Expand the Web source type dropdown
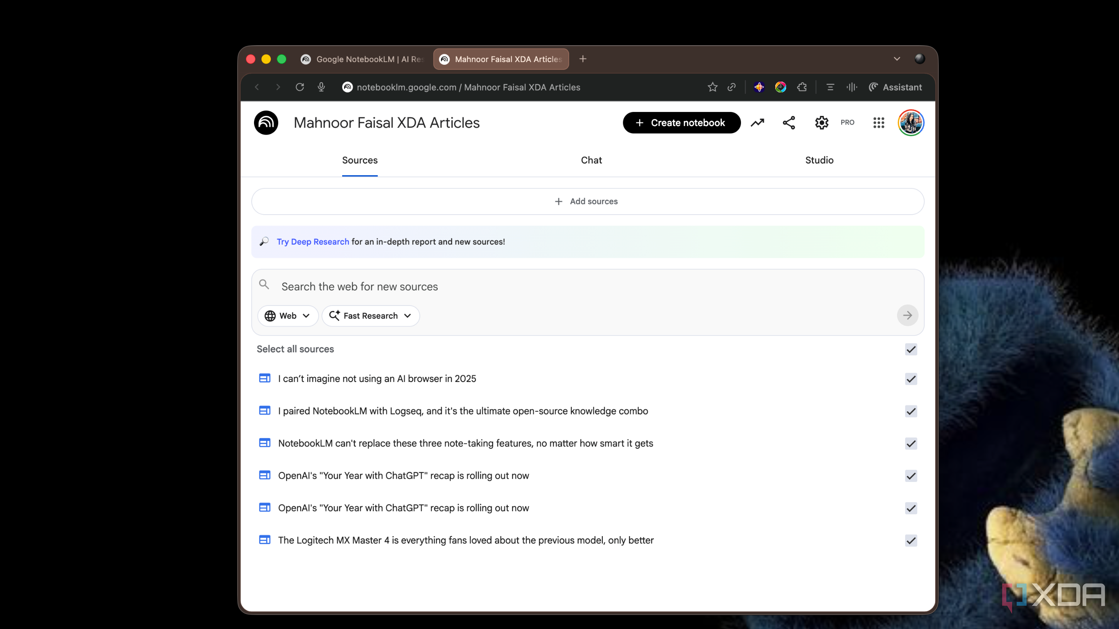Image resolution: width=1119 pixels, height=629 pixels. pos(288,316)
